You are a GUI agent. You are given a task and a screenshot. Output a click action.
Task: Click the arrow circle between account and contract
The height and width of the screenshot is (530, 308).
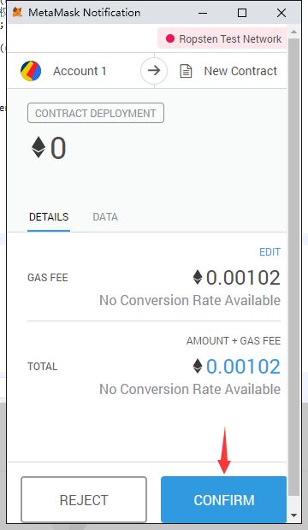tap(154, 71)
